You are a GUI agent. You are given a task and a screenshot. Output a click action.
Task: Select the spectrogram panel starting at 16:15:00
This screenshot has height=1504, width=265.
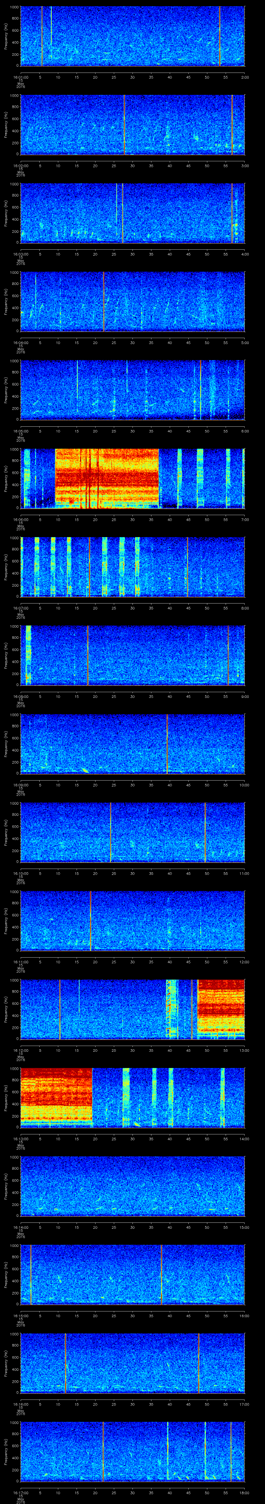pyautogui.click(x=132, y=1275)
